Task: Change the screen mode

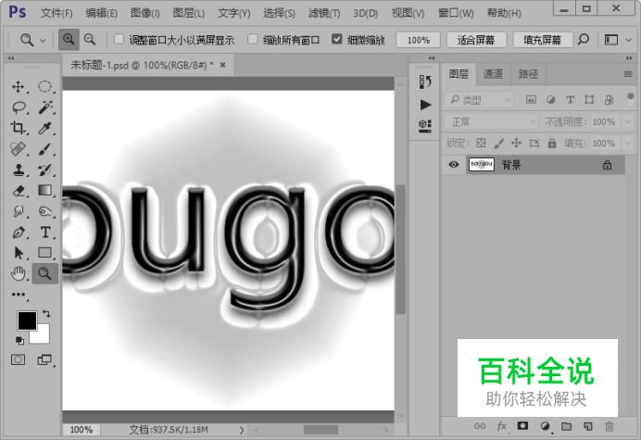Action: tap(44, 359)
